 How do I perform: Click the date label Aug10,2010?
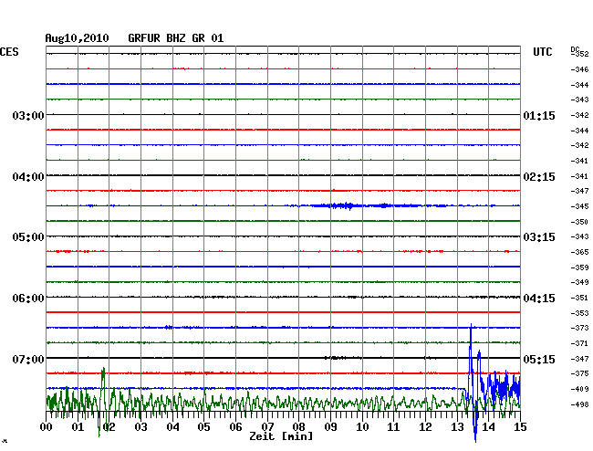coord(78,38)
